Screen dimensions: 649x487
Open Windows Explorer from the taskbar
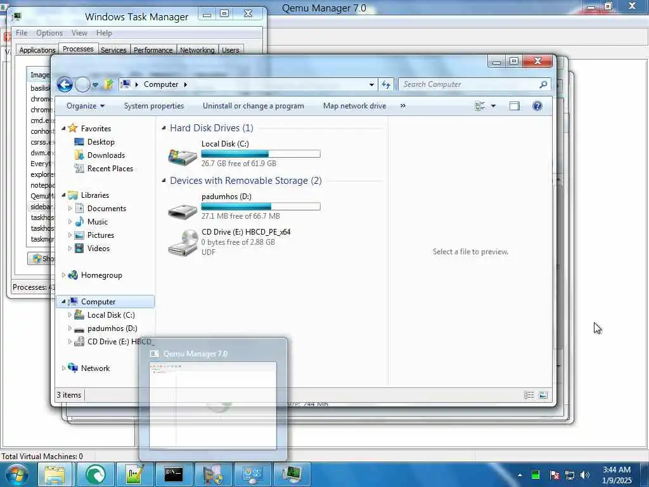click(x=55, y=474)
